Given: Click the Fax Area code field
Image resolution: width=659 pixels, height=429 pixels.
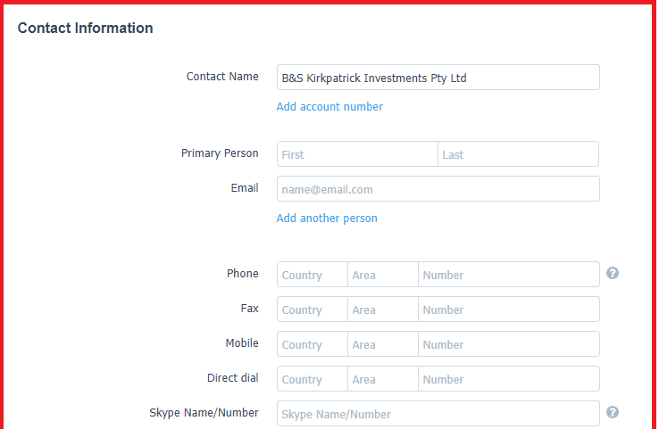Looking at the screenshot, I should [383, 309].
